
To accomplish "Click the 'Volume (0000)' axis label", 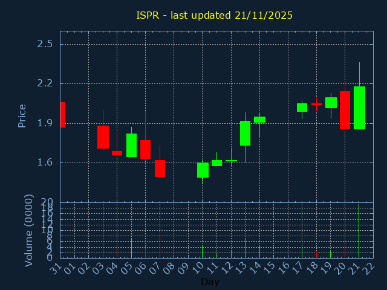I will click(28, 230).
